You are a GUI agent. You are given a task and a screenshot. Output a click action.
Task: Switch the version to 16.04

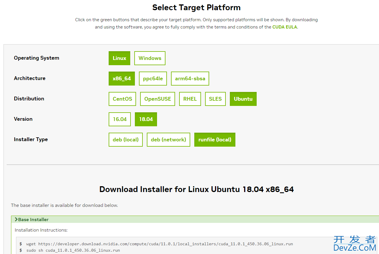(120, 119)
